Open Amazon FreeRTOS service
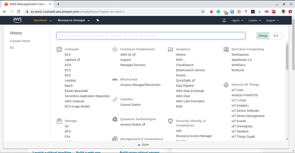The height and width of the screenshot is (153, 295). pos(245,95)
